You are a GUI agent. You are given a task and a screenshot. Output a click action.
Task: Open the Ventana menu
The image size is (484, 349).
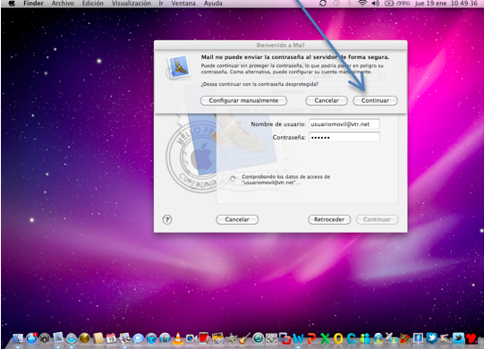(183, 4)
